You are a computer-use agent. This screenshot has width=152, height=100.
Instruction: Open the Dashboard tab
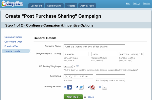point(36,6)
